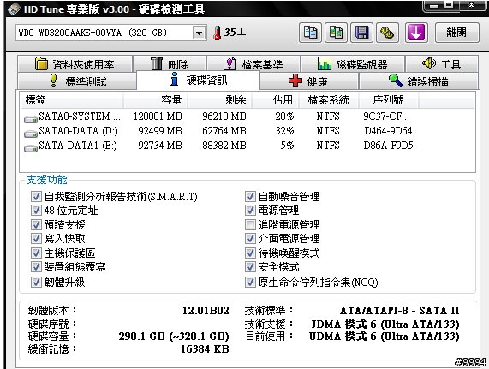Screen dimensions: 489x369
Task: Click the copy screenshot to clipboard icon
Action: point(336,33)
